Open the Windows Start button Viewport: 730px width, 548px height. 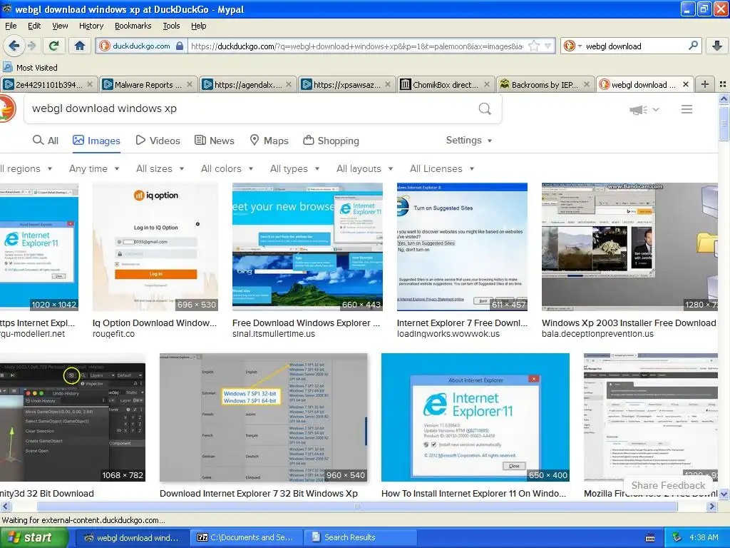coord(34,537)
